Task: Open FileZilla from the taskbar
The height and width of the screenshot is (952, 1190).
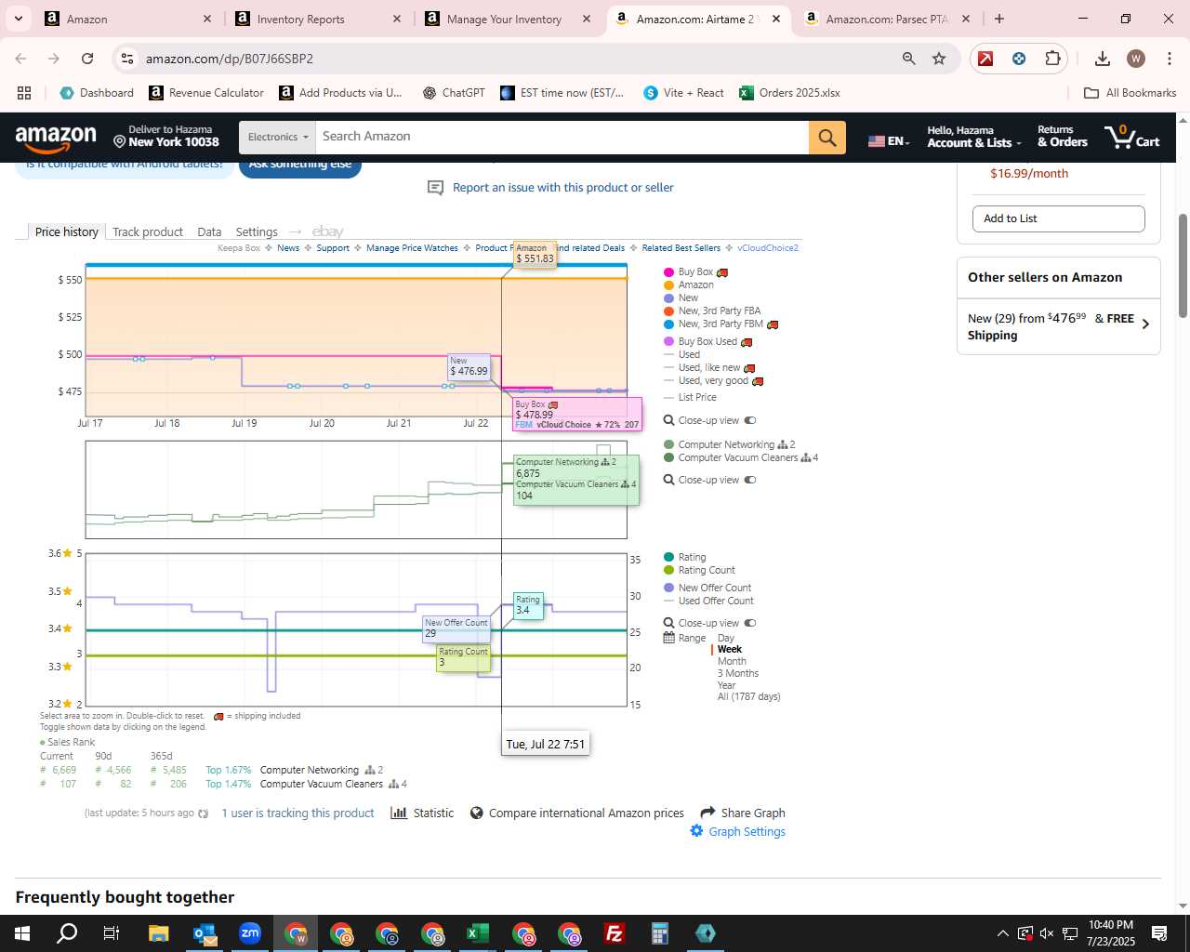Action: point(615,933)
